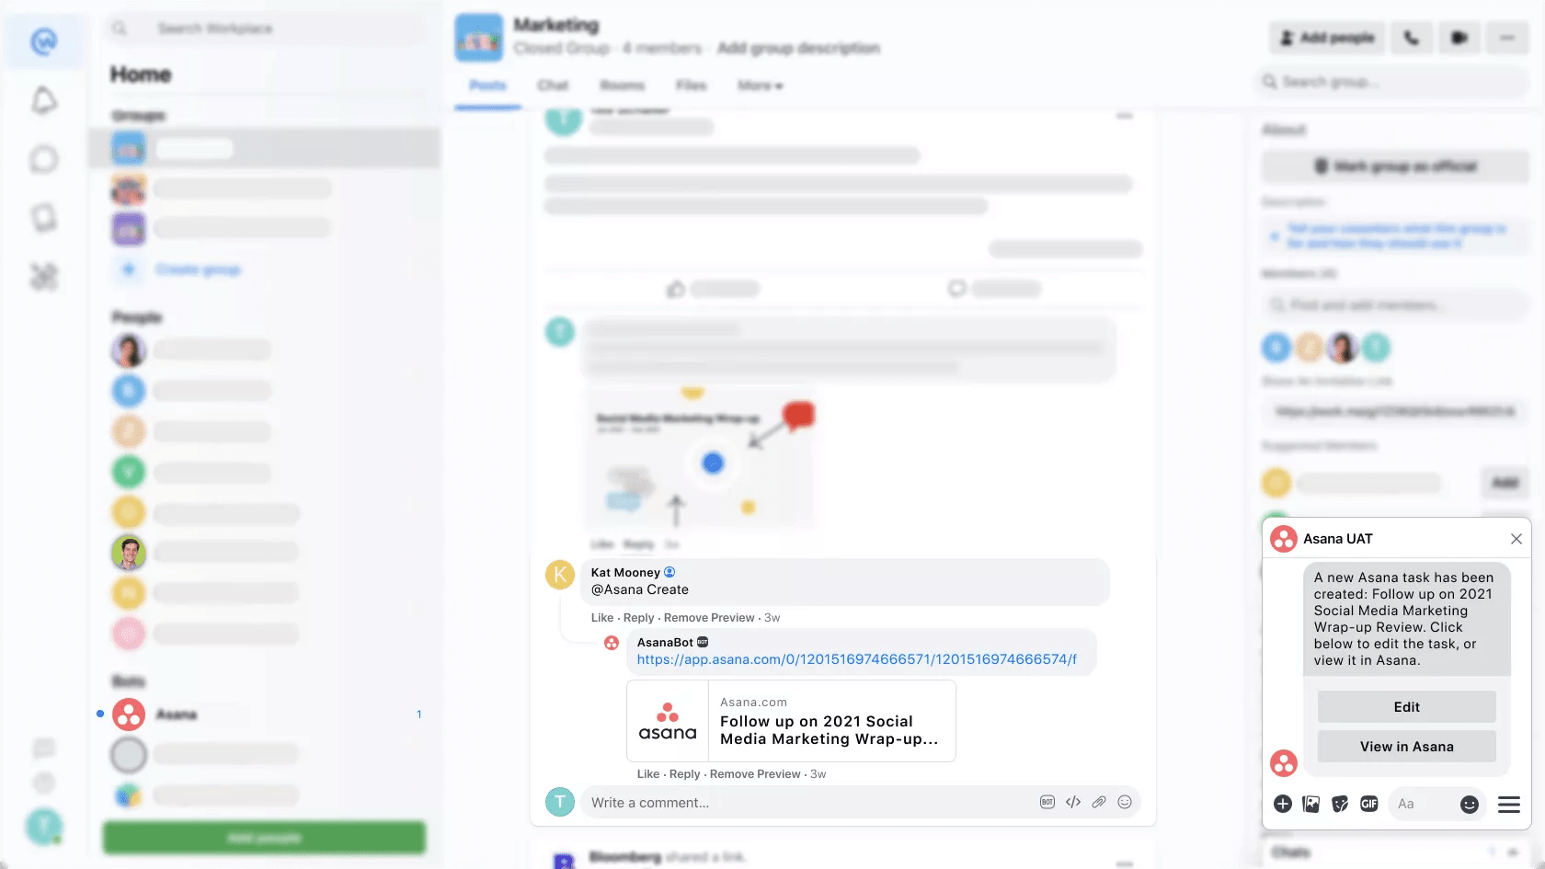Screen dimensions: 1545x869
Task: Open the sticker picker in chat
Action: [x=1340, y=804]
